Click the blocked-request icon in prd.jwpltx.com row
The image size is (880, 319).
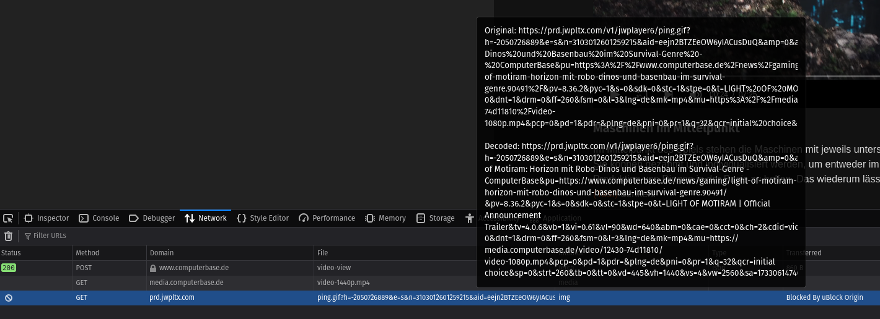(9, 297)
